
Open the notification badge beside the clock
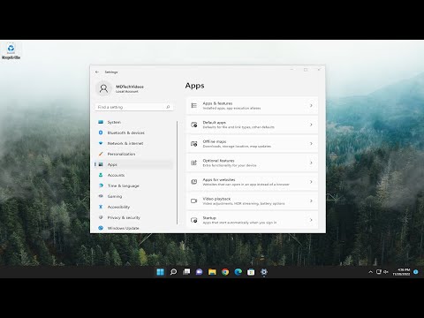pos(416,272)
